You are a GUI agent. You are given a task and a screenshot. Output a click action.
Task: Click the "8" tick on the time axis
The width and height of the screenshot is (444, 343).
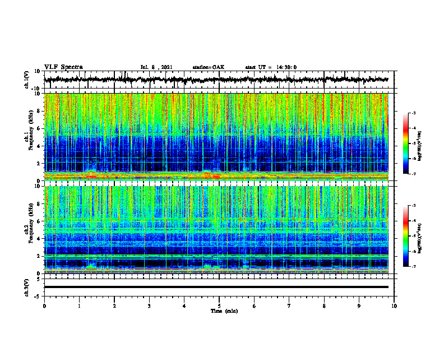(324, 306)
